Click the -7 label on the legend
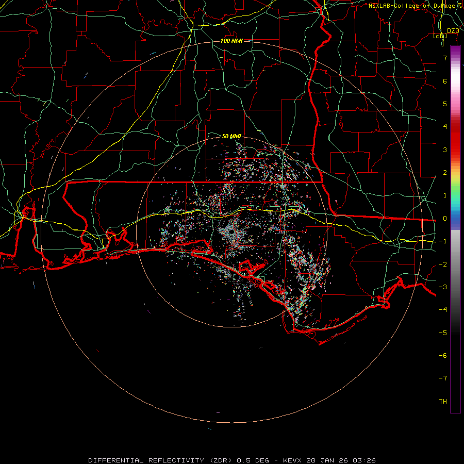The width and height of the screenshot is (464, 464). pos(443,378)
